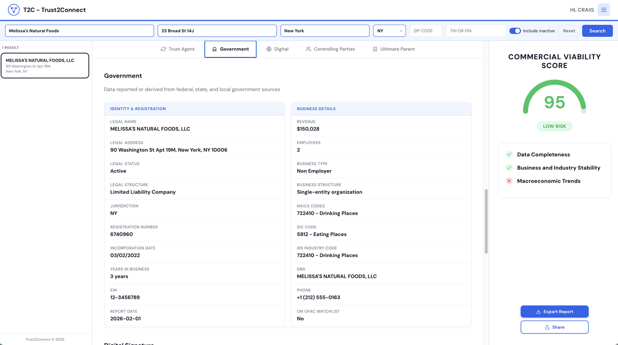Click the Trust2Connect © 2026 footer text

click(x=45, y=339)
